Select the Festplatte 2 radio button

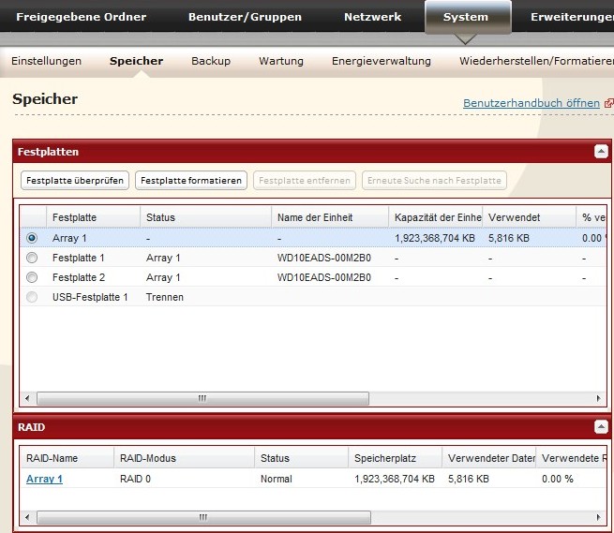[x=32, y=277]
